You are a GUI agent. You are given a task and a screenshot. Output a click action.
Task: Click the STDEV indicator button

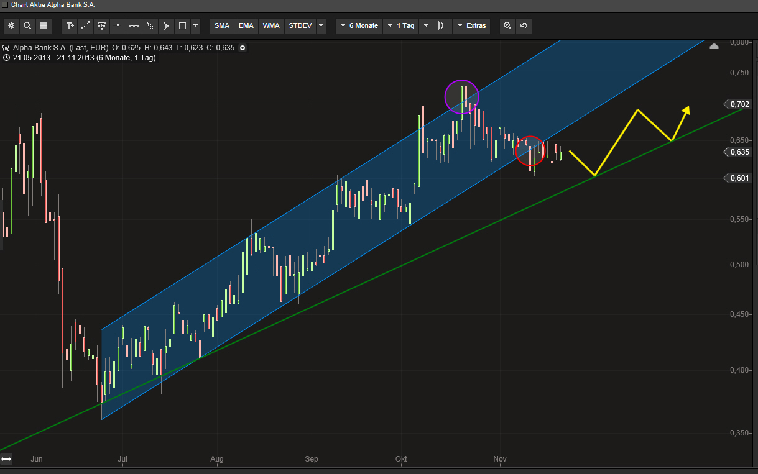pos(300,25)
